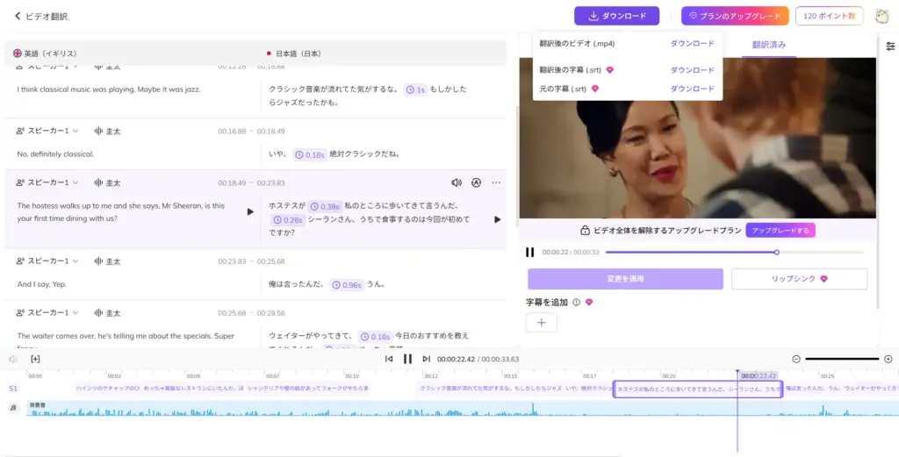This screenshot has width=899, height=457.
Task: Click the speaker volume icon in the highlighted segment
Action: point(457,183)
